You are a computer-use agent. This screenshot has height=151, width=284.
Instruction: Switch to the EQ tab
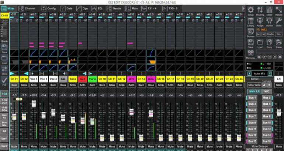pos(97,8)
